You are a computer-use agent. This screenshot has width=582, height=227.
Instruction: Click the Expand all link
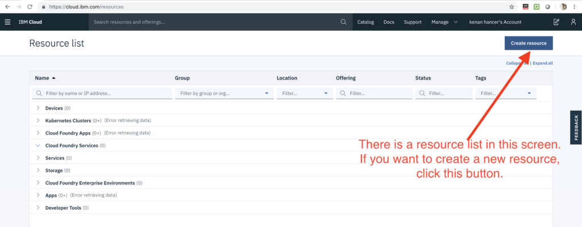pyautogui.click(x=543, y=63)
